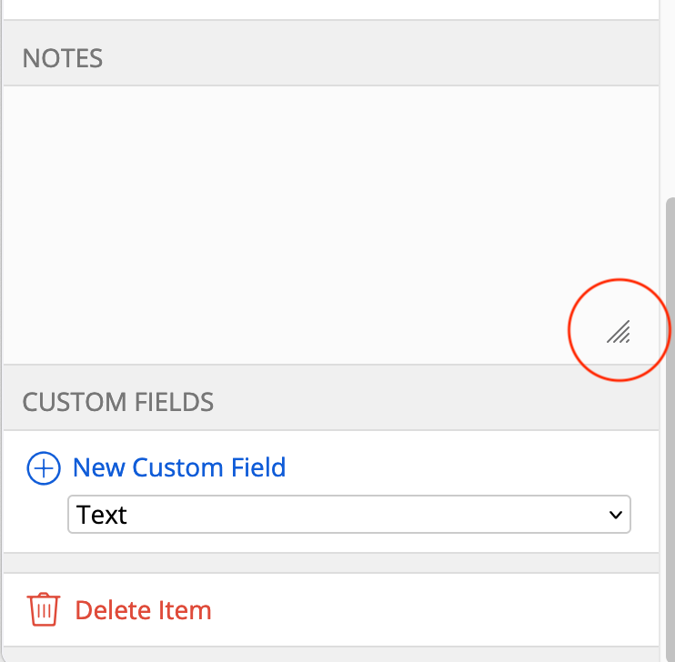
Task: Click empty row area right of Delete Item
Action: click(437, 609)
